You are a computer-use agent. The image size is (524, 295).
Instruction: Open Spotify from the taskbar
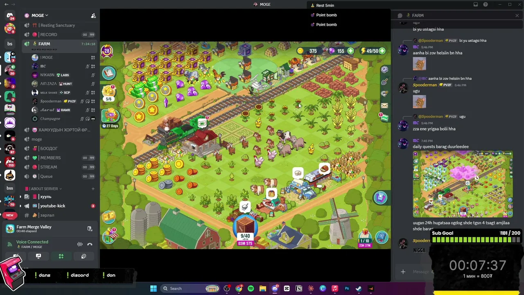point(251,288)
